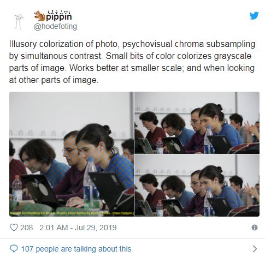Expand conversation with right chevron
This screenshot has width=265, height=257.
pyautogui.click(x=255, y=249)
